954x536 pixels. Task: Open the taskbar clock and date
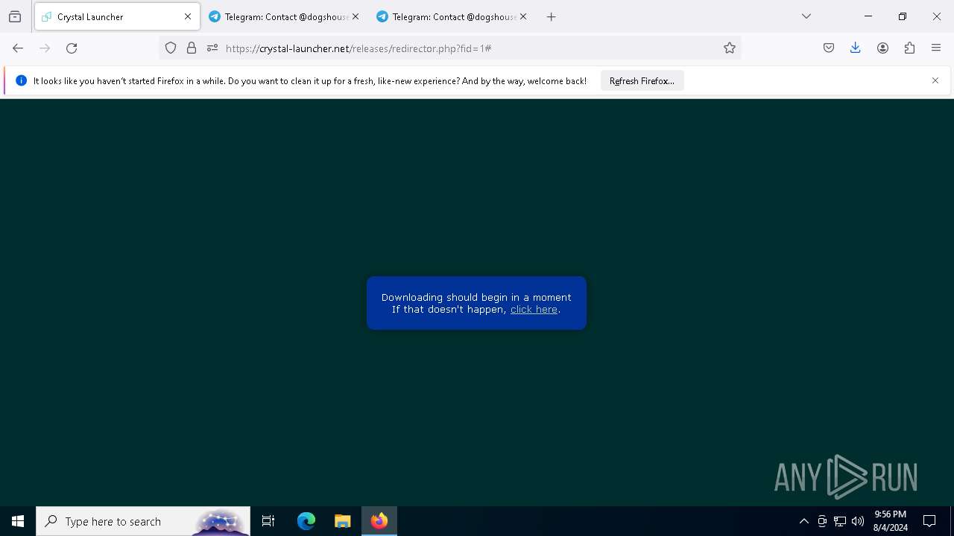click(890, 521)
